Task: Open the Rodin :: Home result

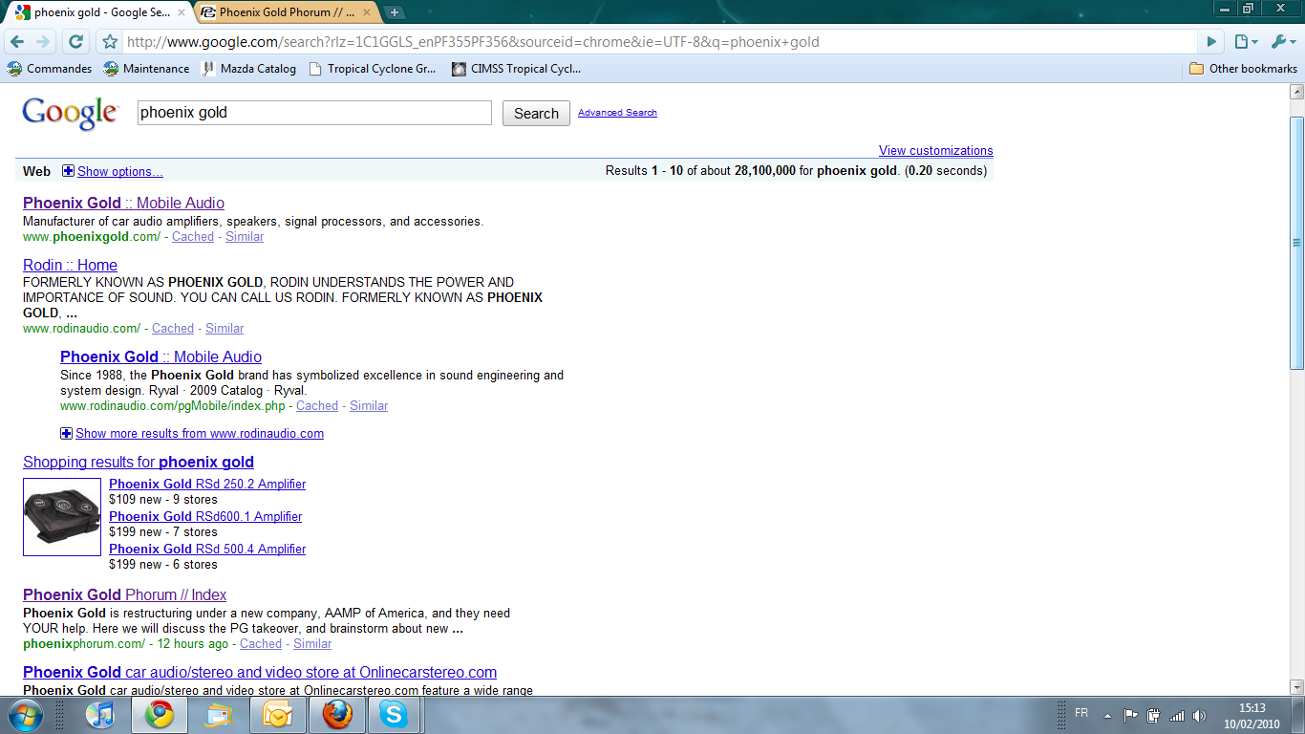Action: (x=70, y=265)
